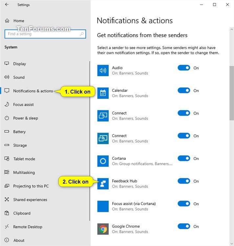This screenshot has width=234, height=246.
Task: Switch off Focus assist (via Cortana) toggle
Action: [x=184, y=204]
